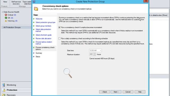The image size is (170, 96).
Task: Open Help for this wizard page
Action: [140, 92]
